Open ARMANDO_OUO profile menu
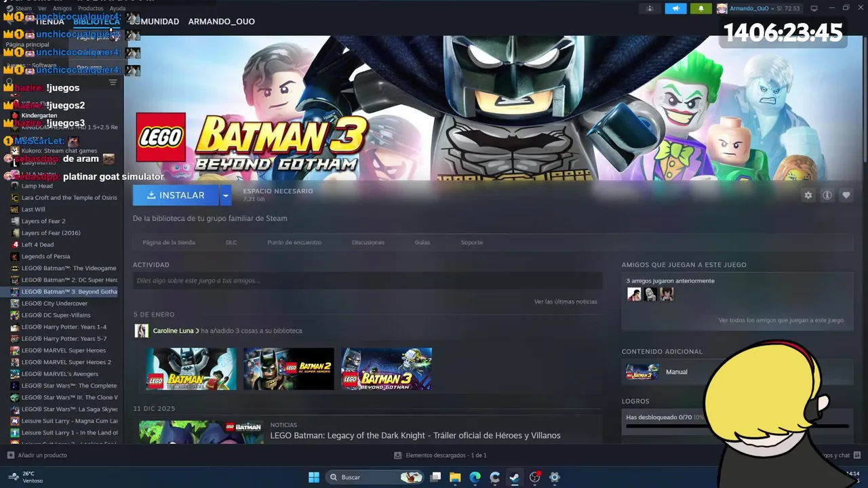This screenshot has width=868, height=488. click(221, 22)
